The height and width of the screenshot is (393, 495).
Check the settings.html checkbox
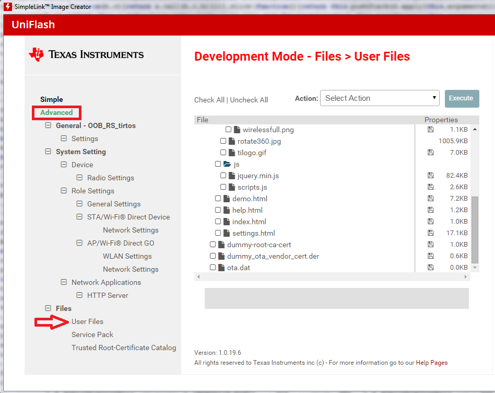click(x=218, y=233)
